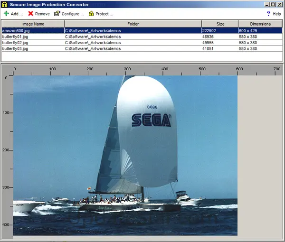Click the green plus Add icon
Screen dimensions: 285x242
click(6, 14)
